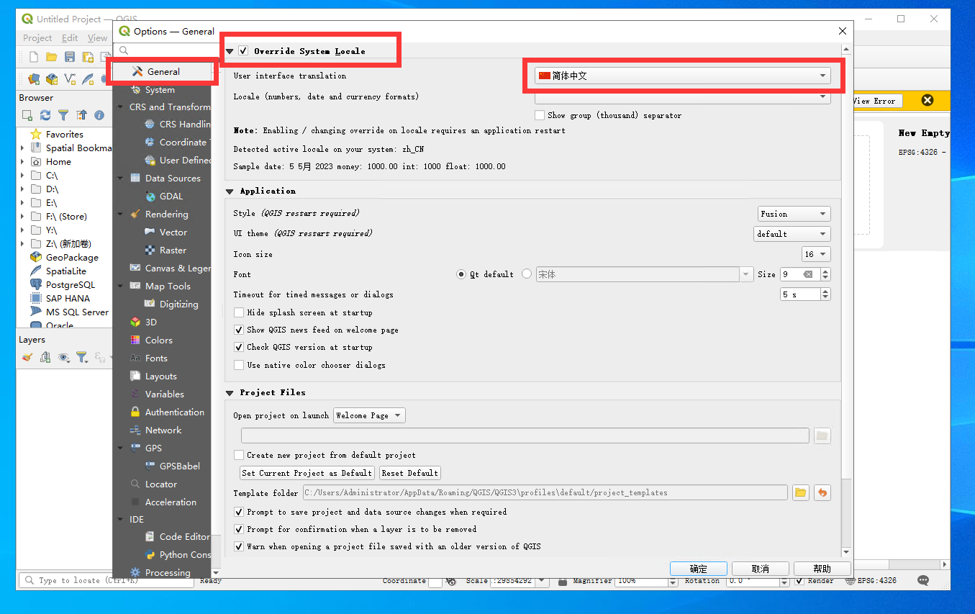Open the UI theme dropdown
Image resolution: width=975 pixels, height=614 pixels.
pyautogui.click(x=792, y=234)
